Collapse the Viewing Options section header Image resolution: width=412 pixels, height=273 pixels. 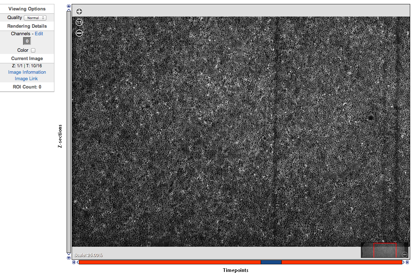click(x=27, y=9)
